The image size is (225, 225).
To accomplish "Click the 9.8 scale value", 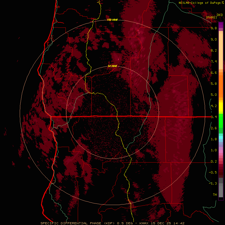I will click(x=214, y=28).
